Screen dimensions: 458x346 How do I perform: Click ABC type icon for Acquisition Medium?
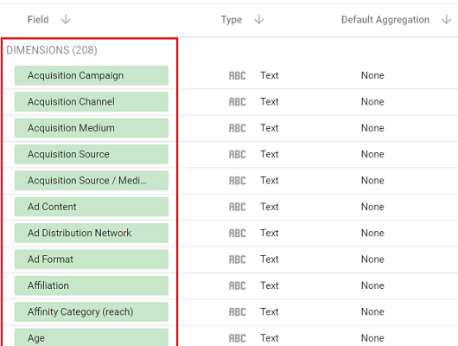click(x=237, y=128)
